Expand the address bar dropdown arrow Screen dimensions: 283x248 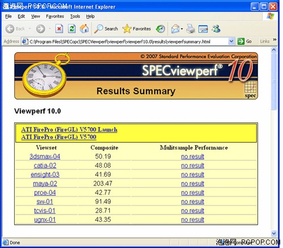(231, 41)
